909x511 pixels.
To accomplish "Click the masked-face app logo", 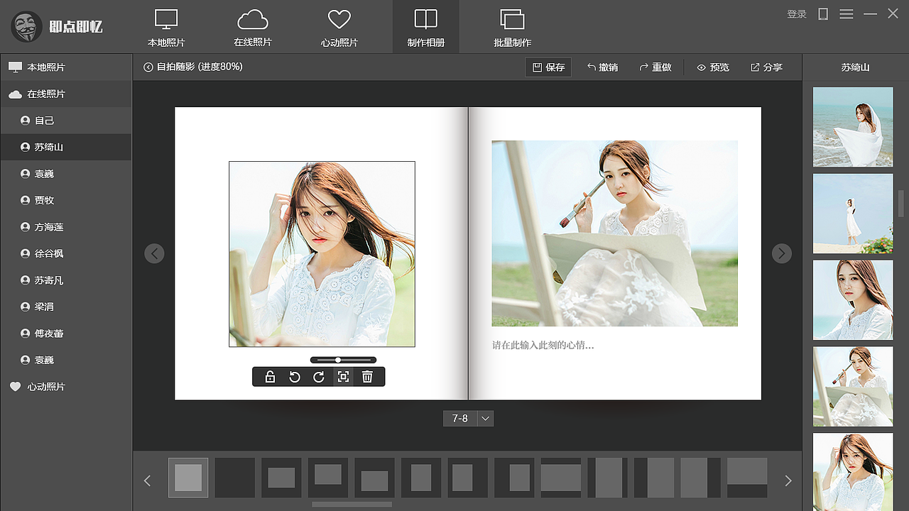I will (27, 26).
